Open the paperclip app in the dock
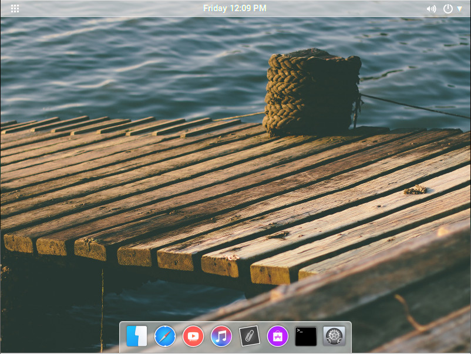 coord(250,336)
